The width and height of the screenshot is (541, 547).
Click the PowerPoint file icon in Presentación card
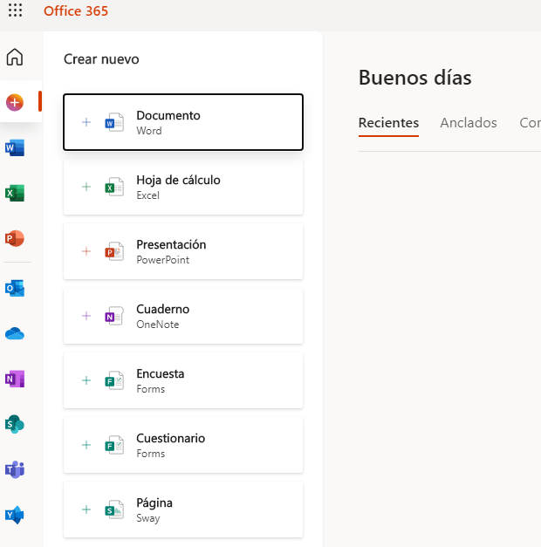114,251
